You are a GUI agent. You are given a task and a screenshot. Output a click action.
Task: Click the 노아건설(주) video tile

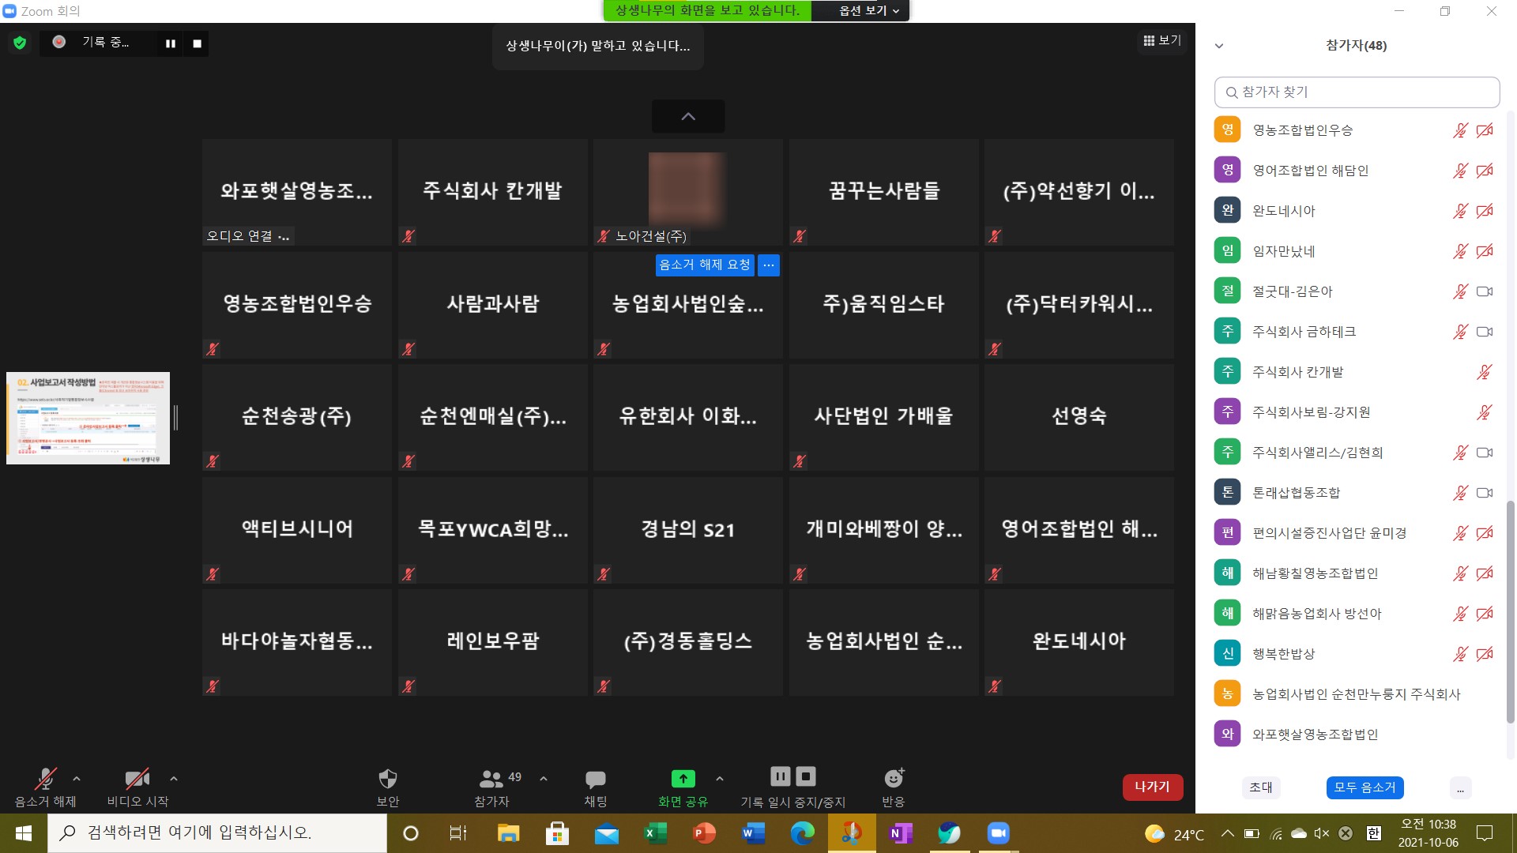(x=688, y=192)
